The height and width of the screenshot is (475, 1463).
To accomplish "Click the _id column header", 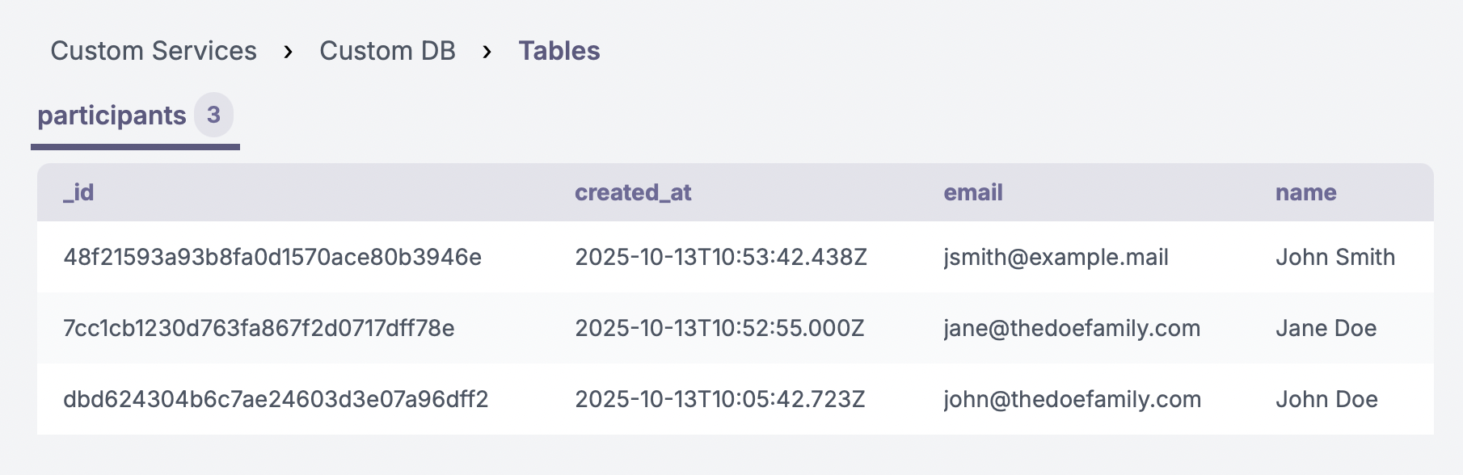I will pyautogui.click(x=78, y=192).
